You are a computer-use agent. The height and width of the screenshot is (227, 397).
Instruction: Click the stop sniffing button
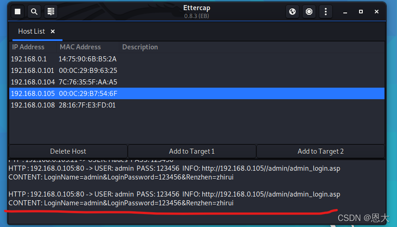pyautogui.click(x=18, y=12)
